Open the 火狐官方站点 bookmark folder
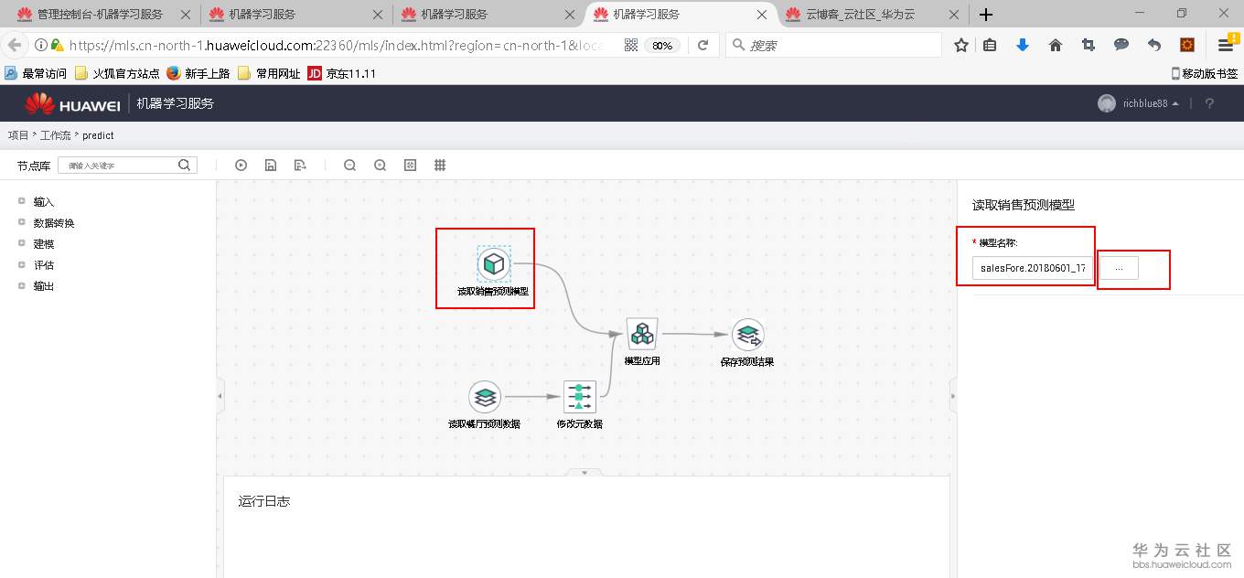The height and width of the screenshot is (578, 1244). point(118,73)
